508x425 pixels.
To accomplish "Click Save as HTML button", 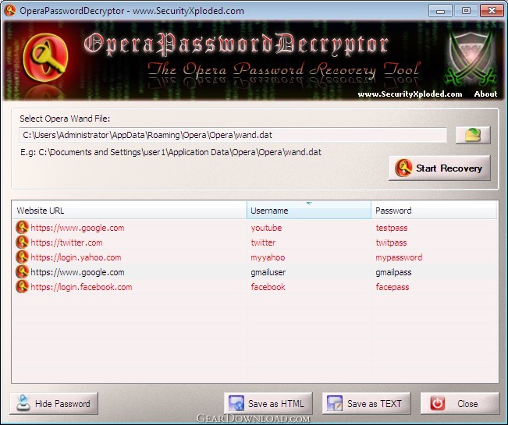I will (268, 404).
